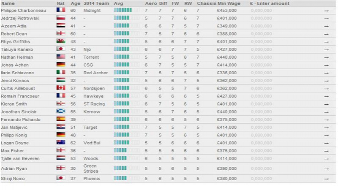Sort the table by the Age column
Screen dimensions: 338x190
point(75,3)
